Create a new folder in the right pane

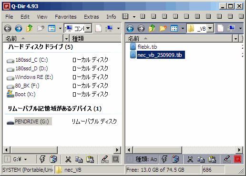(163, 29)
